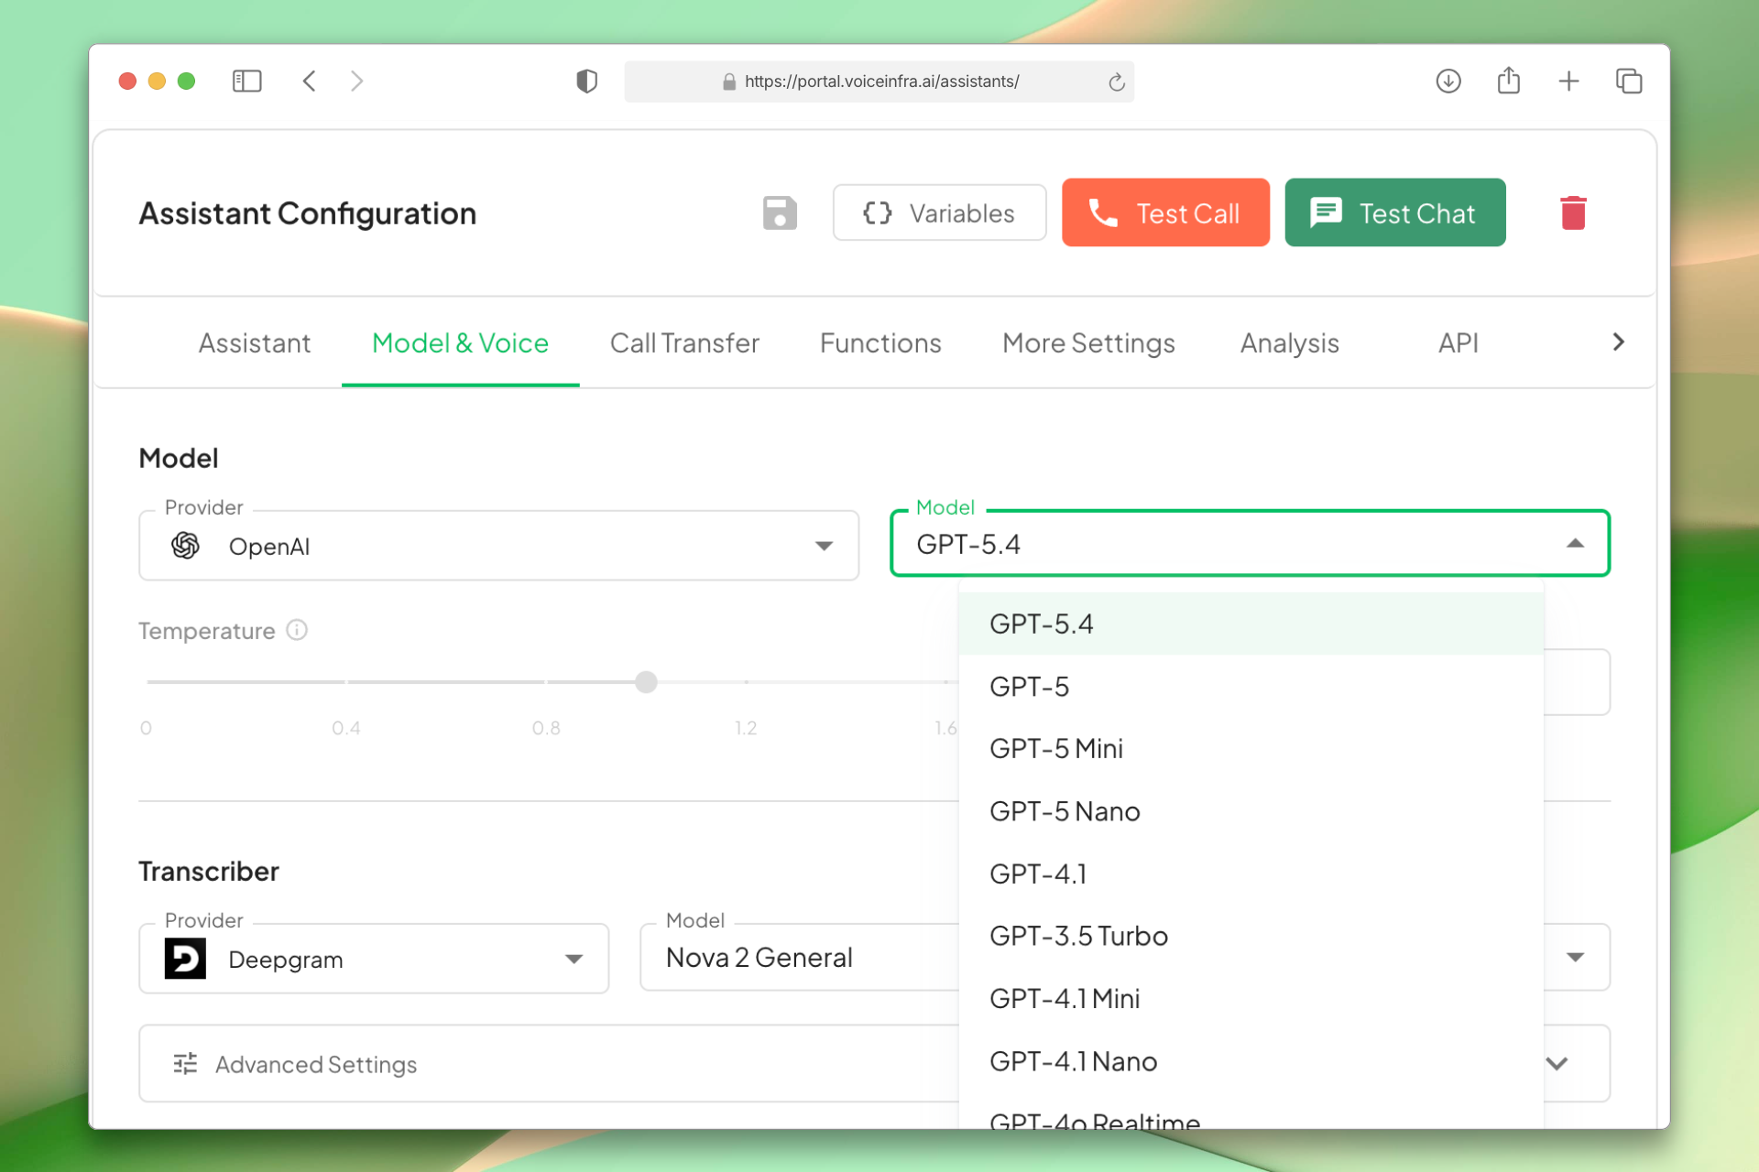1759x1172 pixels.
Task: Open the Call Transfer tab
Action: point(685,343)
